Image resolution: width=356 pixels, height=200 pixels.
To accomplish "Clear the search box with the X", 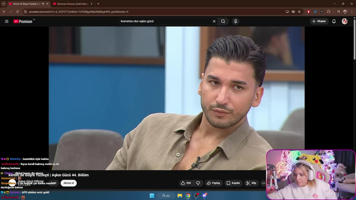I will click(214, 21).
